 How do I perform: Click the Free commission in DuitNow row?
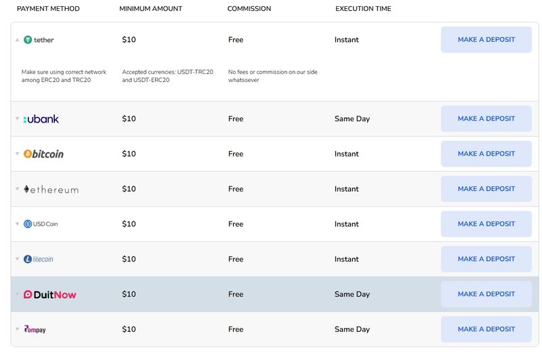(236, 294)
